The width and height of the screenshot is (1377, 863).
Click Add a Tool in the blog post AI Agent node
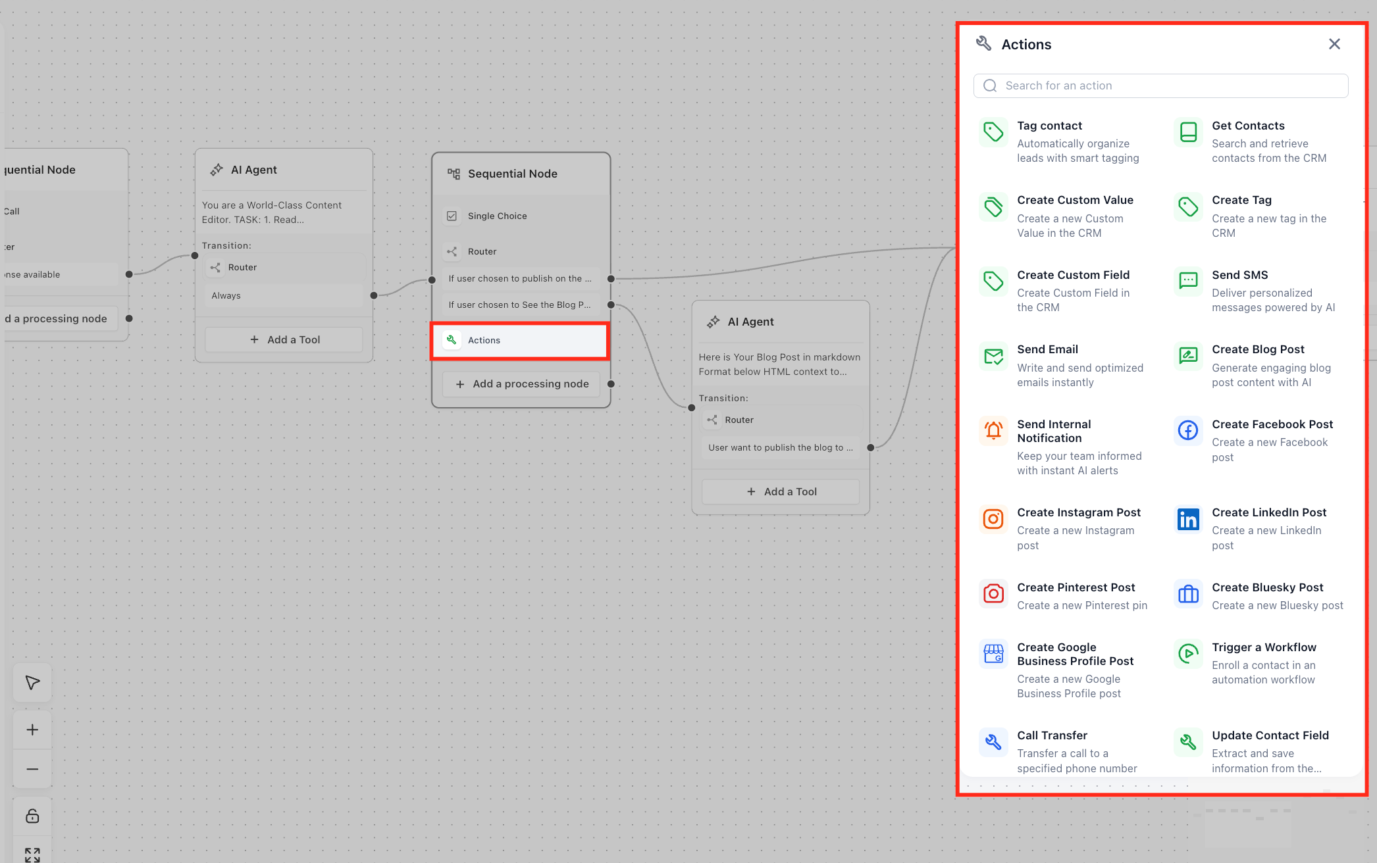click(781, 492)
